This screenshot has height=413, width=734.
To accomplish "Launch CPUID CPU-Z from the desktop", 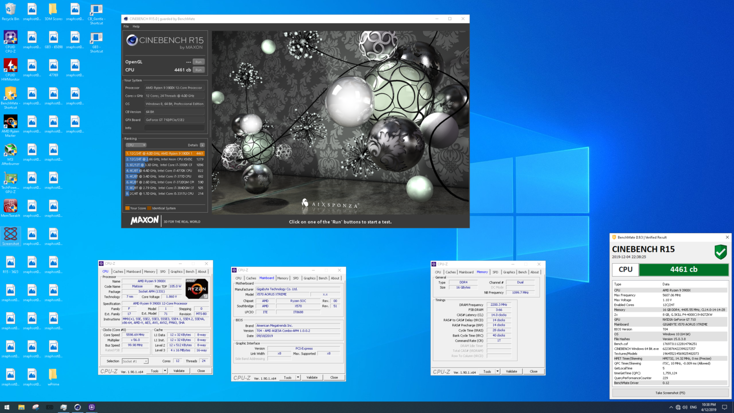I will pyautogui.click(x=10, y=38).
